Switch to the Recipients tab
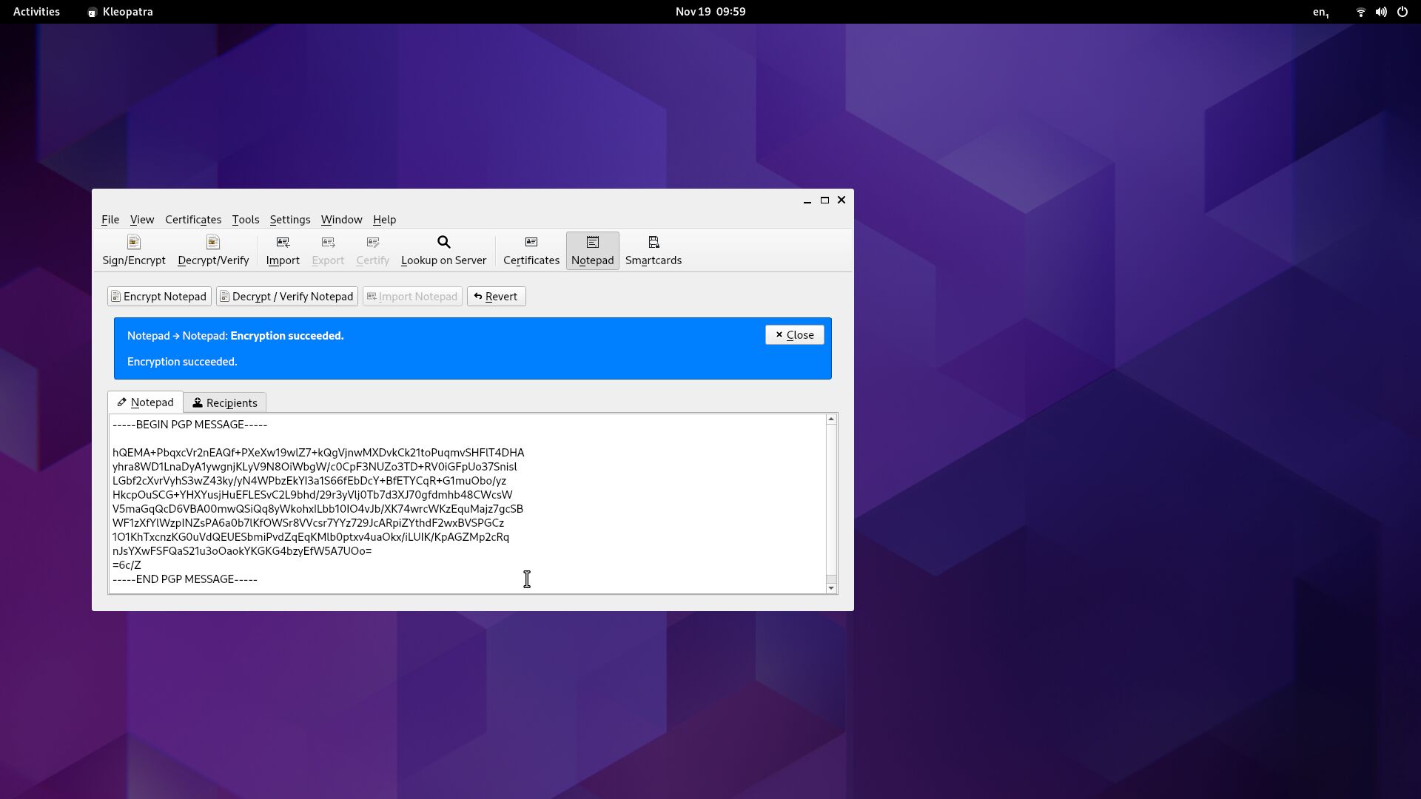1421x799 pixels. tap(225, 402)
